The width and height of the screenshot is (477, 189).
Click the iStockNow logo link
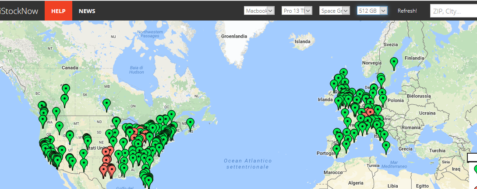pyautogui.click(x=19, y=11)
